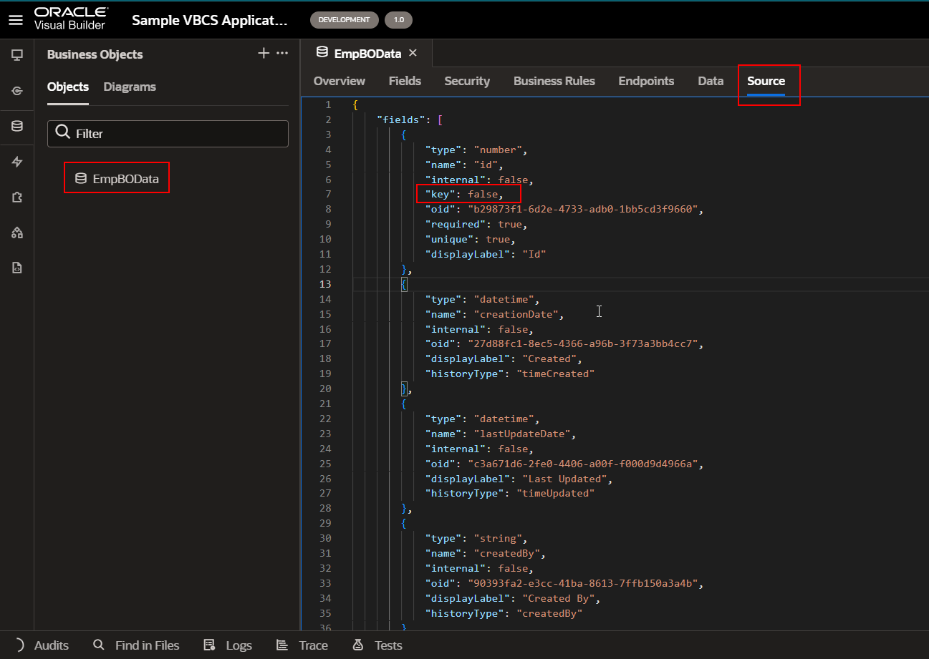
Task: Click the 1.0 version badge
Action: [398, 20]
